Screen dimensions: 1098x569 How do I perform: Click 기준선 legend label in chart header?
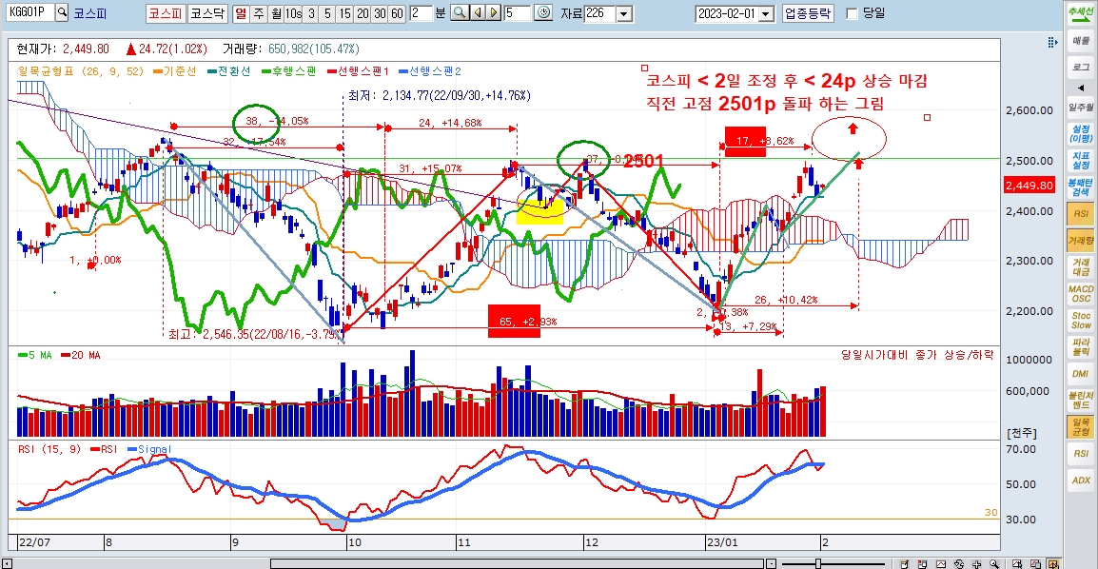point(174,71)
